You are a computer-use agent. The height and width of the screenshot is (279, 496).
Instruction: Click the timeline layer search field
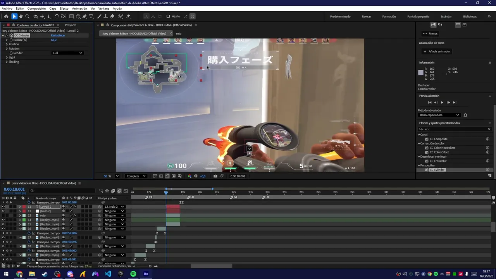[63, 191]
